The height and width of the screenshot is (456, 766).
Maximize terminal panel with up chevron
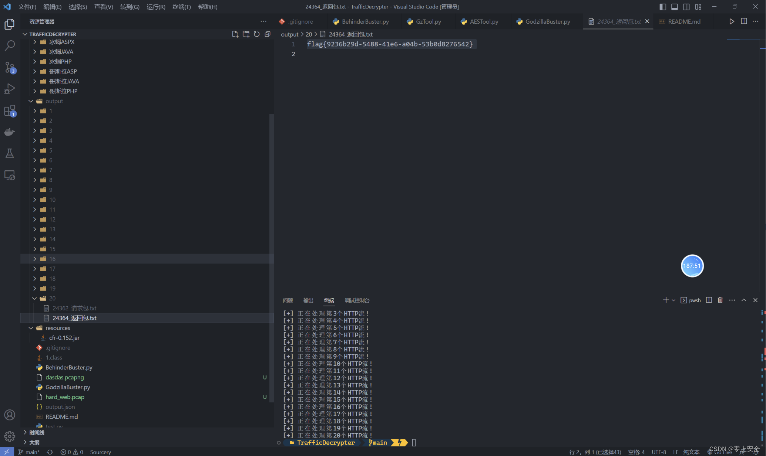744,300
